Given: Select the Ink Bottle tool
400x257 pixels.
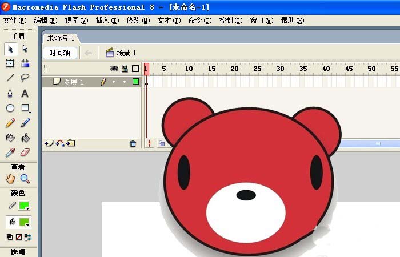Looking at the screenshot, I should coord(10,138).
